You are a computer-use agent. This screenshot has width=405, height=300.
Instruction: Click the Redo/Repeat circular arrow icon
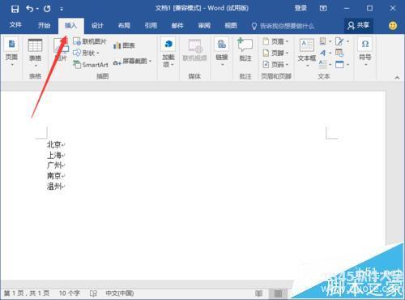tap(47, 9)
